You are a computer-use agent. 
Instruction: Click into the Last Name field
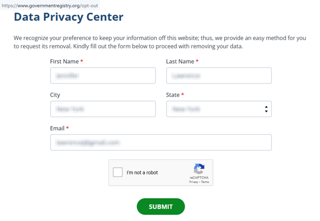pyautogui.click(x=219, y=76)
